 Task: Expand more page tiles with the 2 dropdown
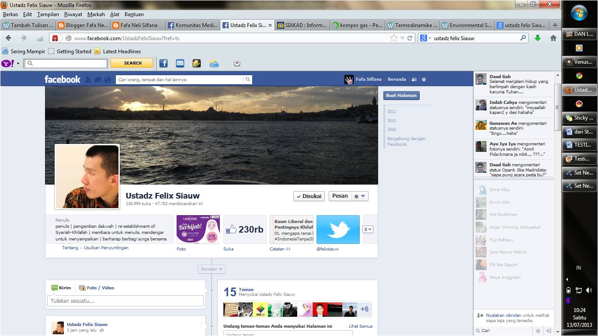coord(368,229)
